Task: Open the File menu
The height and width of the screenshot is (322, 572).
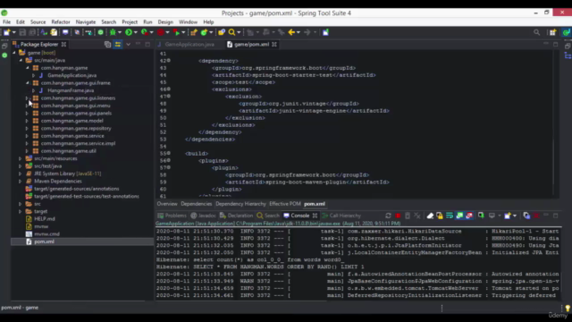Action: 6,22
